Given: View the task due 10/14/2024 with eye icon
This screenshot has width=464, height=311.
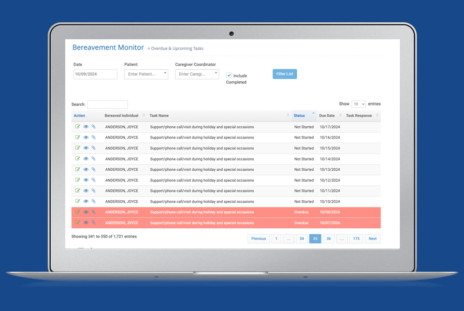Looking at the screenshot, I should tap(86, 158).
